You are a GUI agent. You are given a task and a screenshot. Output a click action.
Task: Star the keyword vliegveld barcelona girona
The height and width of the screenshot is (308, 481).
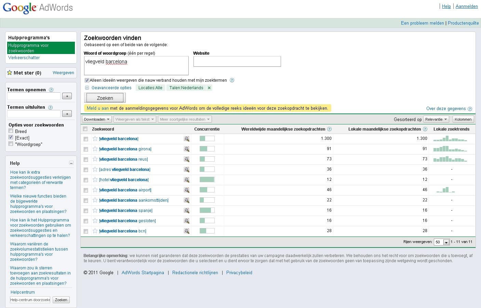point(95,149)
